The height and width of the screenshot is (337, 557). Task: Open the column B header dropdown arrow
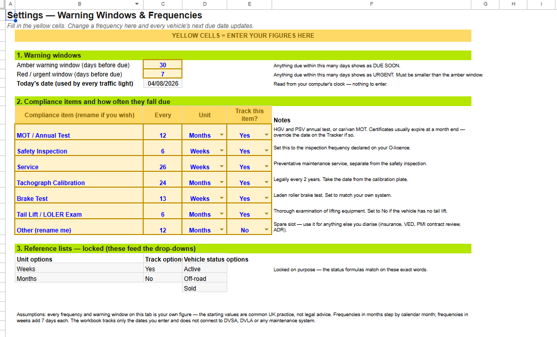tap(137, 4)
